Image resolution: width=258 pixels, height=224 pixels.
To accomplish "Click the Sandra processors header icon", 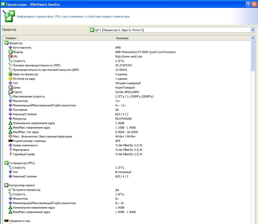I will coord(9,16).
